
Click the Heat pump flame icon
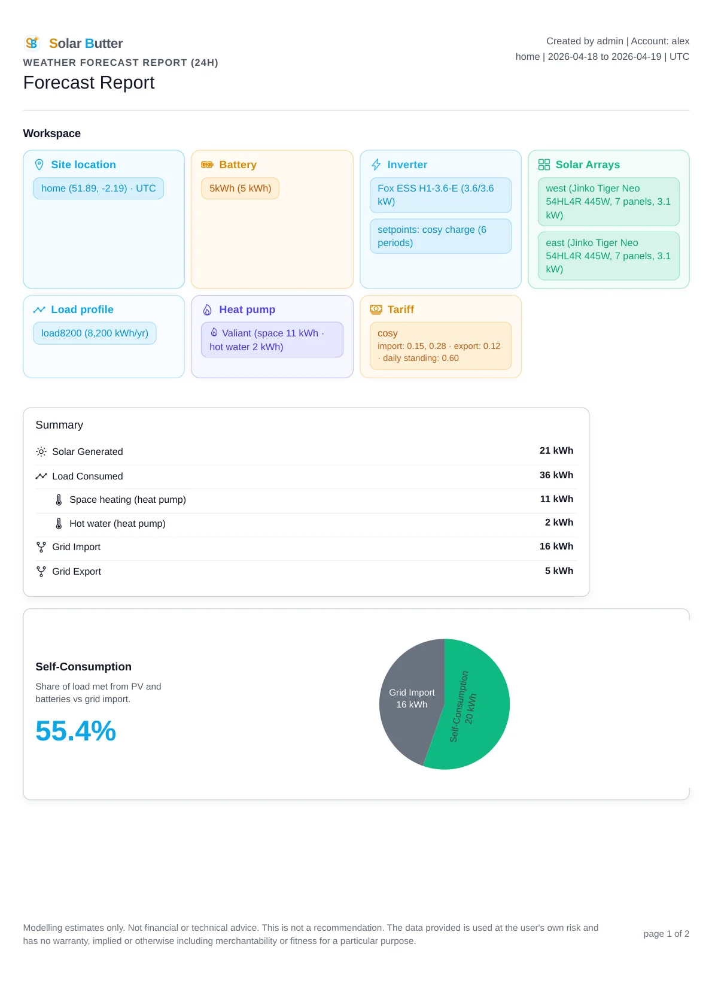(x=208, y=309)
